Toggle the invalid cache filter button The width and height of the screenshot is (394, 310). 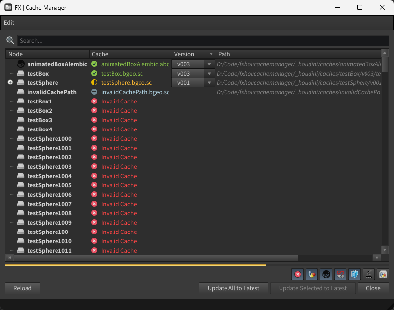coord(297,274)
